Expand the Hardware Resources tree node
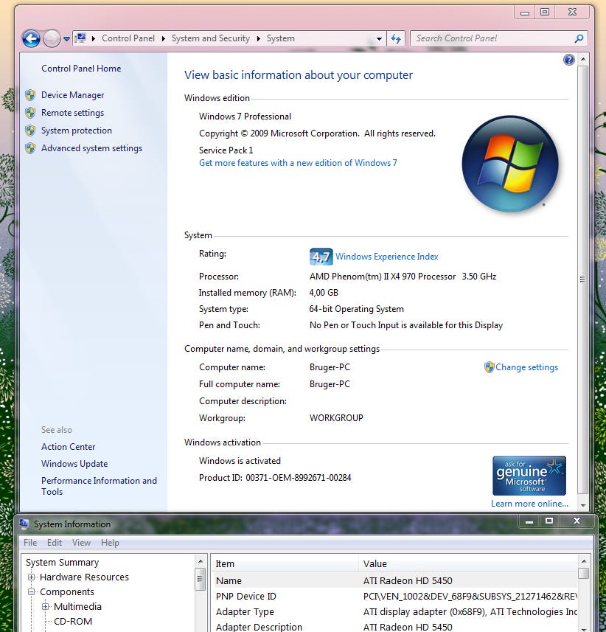The width and height of the screenshot is (606, 632). coord(32,577)
